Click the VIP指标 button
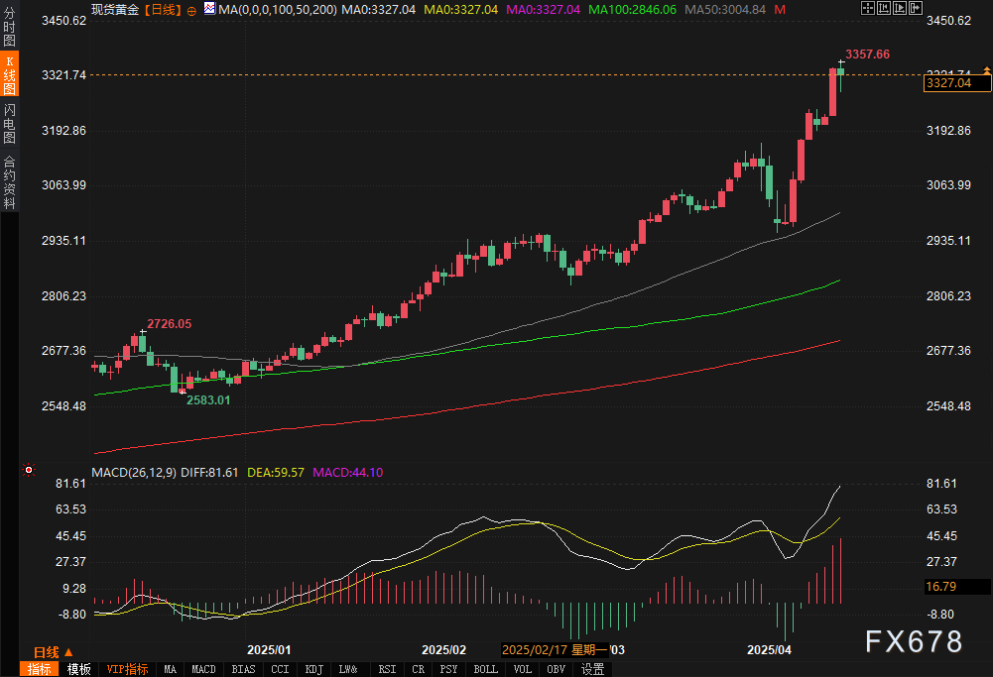 pyautogui.click(x=127, y=669)
